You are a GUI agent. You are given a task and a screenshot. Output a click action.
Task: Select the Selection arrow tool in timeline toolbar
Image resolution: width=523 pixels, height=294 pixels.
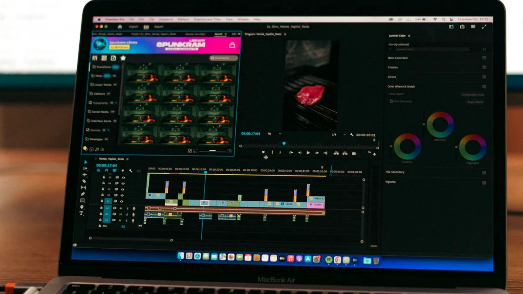click(x=85, y=162)
